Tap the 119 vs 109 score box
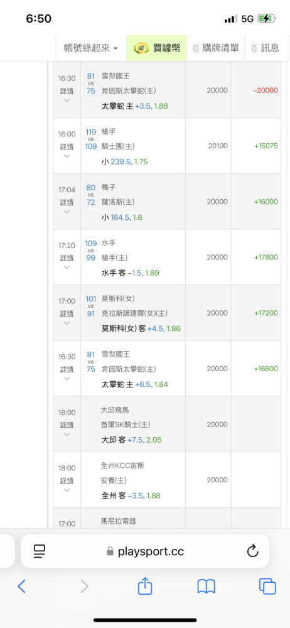This screenshot has width=290, height=628. point(91,139)
